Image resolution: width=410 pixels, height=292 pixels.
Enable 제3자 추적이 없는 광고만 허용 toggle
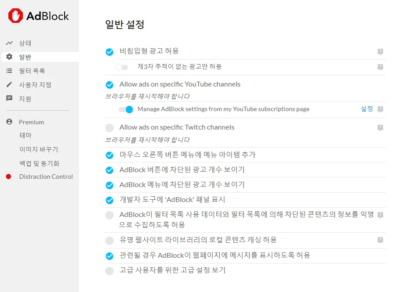(x=122, y=67)
